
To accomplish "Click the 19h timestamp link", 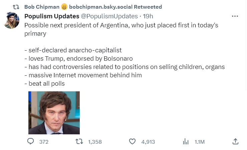I will [x=148, y=16].
